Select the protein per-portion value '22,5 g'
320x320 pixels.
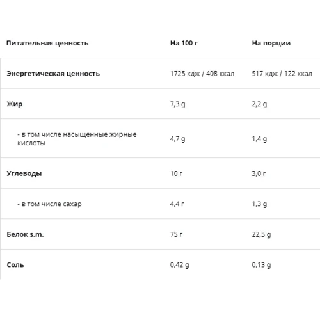tap(261, 235)
